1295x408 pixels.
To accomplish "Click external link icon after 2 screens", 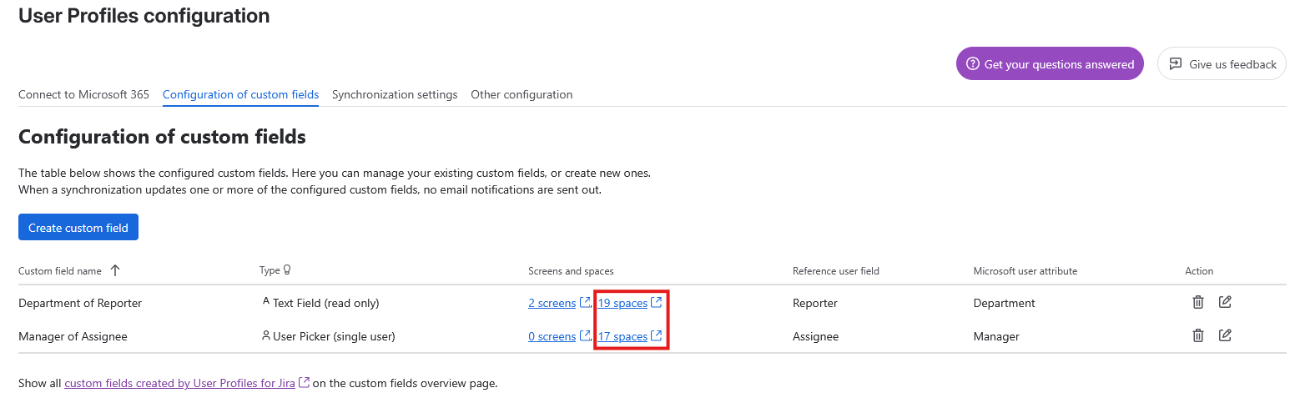I will tap(584, 302).
